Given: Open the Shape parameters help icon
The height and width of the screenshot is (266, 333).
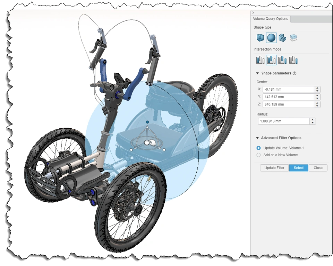Looking at the screenshot, I should [x=294, y=73].
